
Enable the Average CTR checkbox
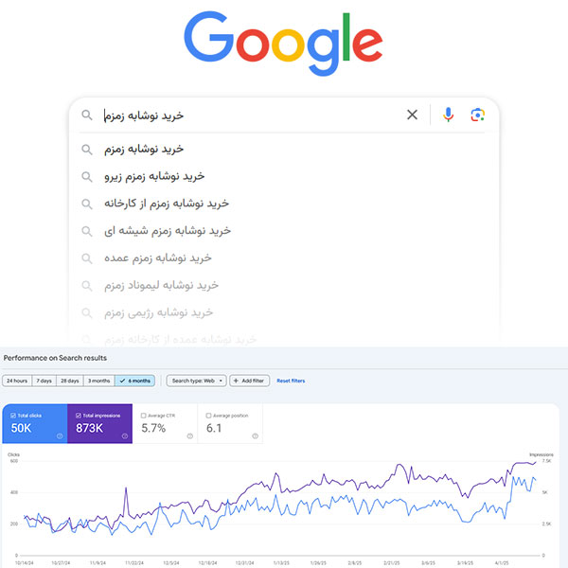pos(144,416)
